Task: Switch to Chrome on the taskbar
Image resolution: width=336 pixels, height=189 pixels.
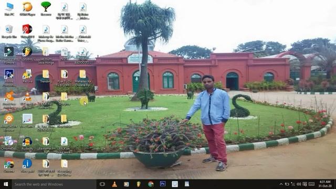Action: click(x=151, y=184)
